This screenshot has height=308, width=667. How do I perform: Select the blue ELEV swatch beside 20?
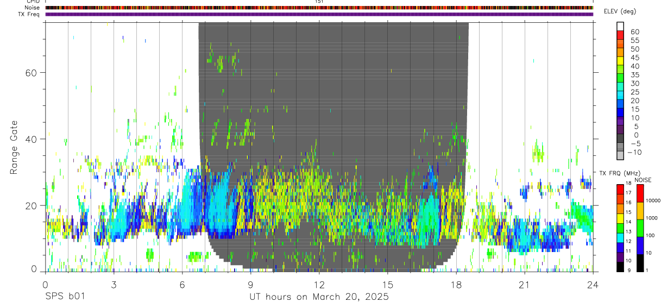[x=621, y=103]
